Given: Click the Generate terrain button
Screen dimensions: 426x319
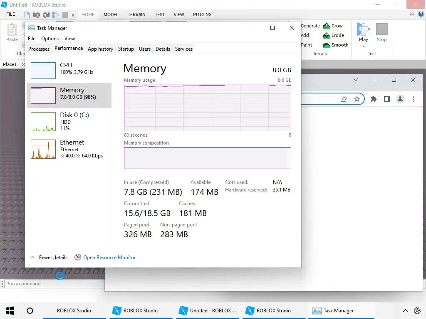Looking at the screenshot, I should pyautogui.click(x=310, y=26).
